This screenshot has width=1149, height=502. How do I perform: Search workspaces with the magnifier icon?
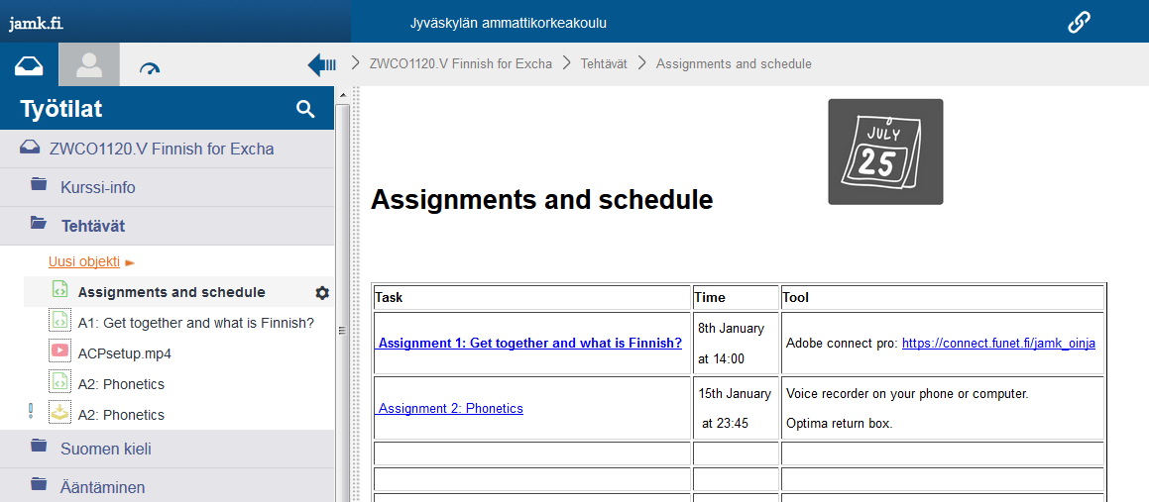305,109
